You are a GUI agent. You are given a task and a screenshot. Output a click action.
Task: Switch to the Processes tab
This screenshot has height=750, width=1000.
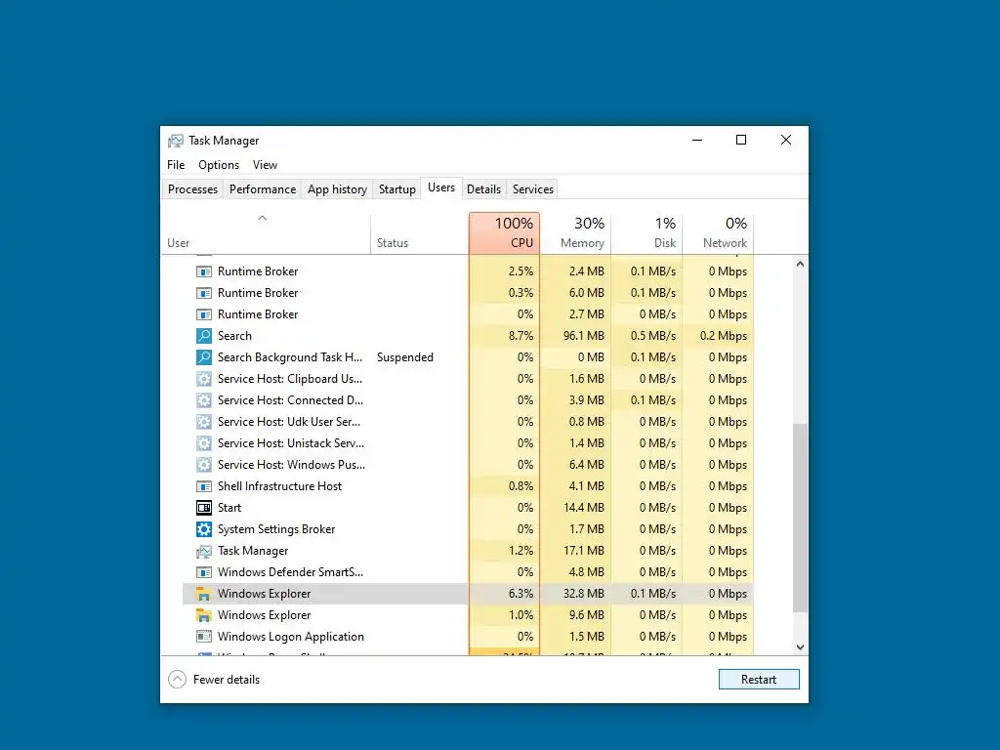(x=192, y=189)
